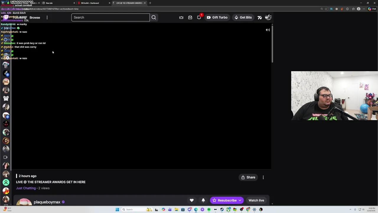The image size is (378, 213).
Task: Click the page vertical scrollbar thumb
Action: (x=272, y=44)
